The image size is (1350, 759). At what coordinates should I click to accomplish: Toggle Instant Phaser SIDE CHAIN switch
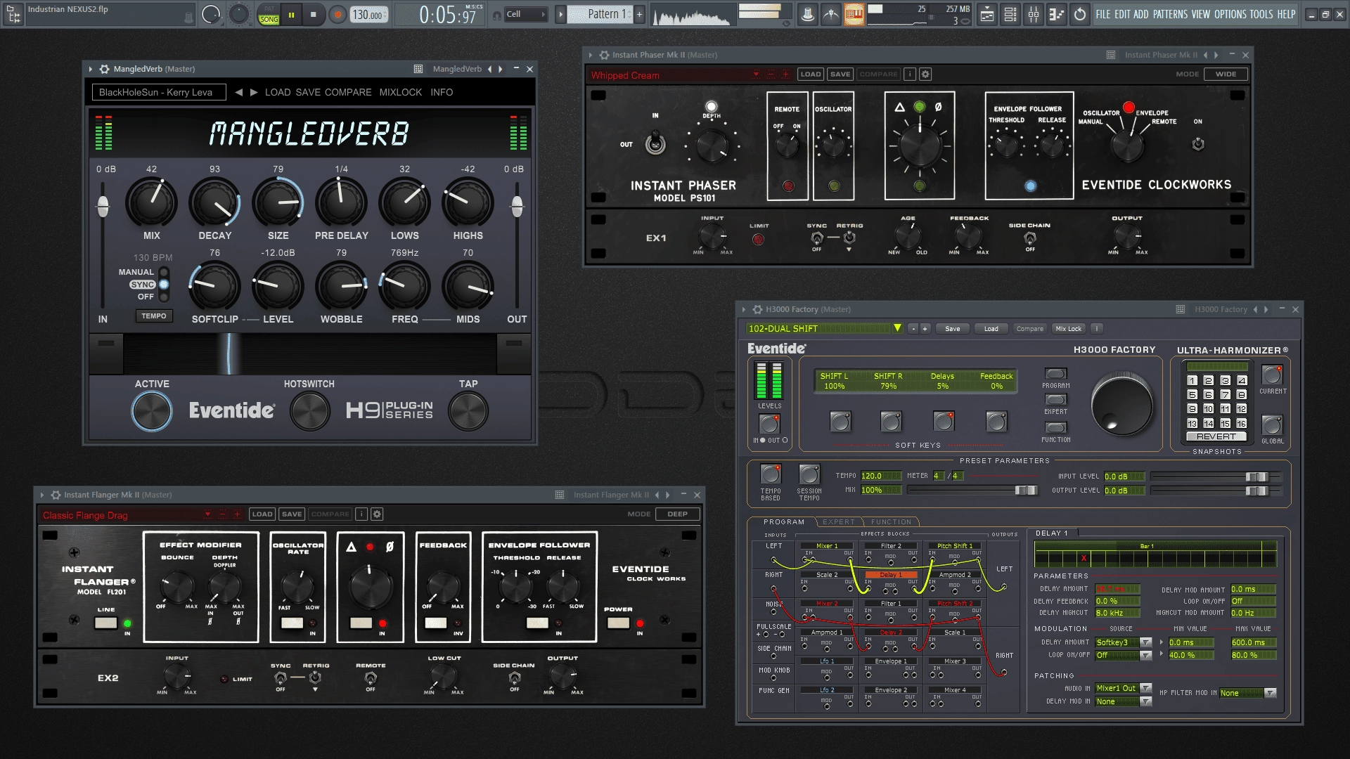pos(1030,238)
